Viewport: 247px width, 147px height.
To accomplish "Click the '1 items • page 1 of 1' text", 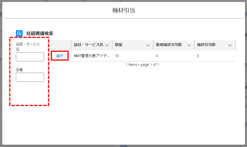I will point(142,65).
